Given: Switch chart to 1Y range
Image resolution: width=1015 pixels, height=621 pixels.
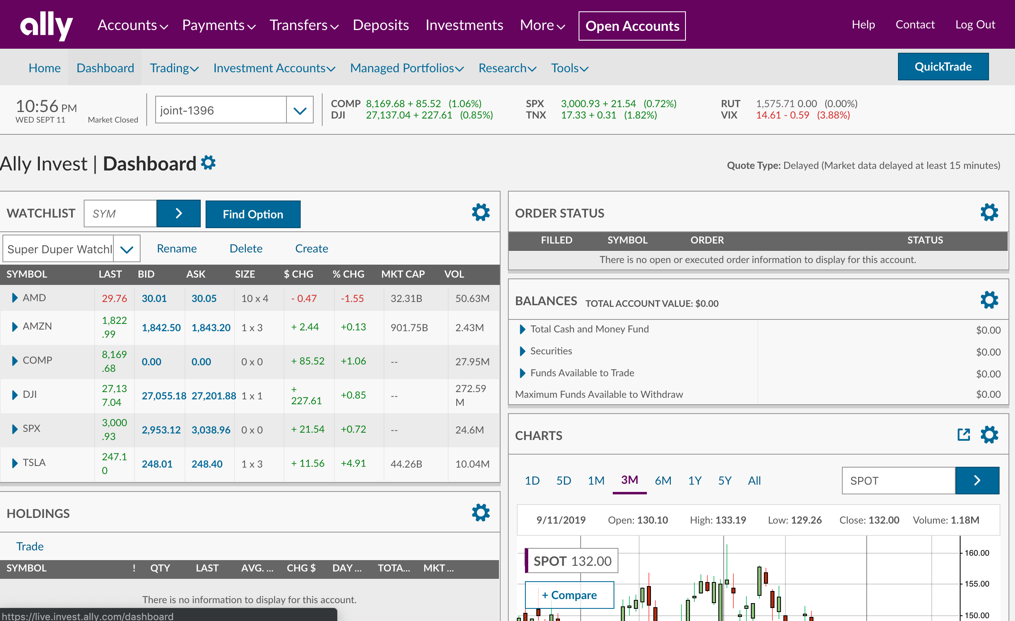Looking at the screenshot, I should click(x=694, y=480).
